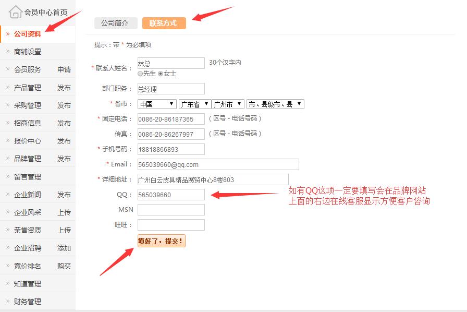Image resolution: width=467 pixels, height=312 pixels.
Task: Click the 发布 link next to 产品管理
Action: (x=64, y=88)
